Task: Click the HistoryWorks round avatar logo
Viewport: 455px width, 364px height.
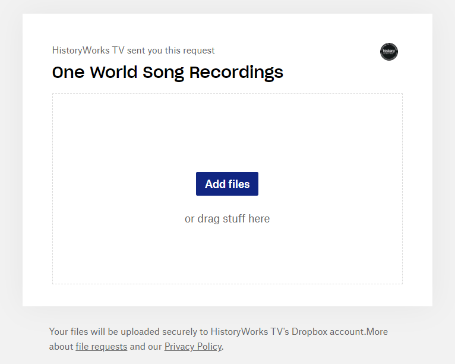Action: tap(389, 52)
